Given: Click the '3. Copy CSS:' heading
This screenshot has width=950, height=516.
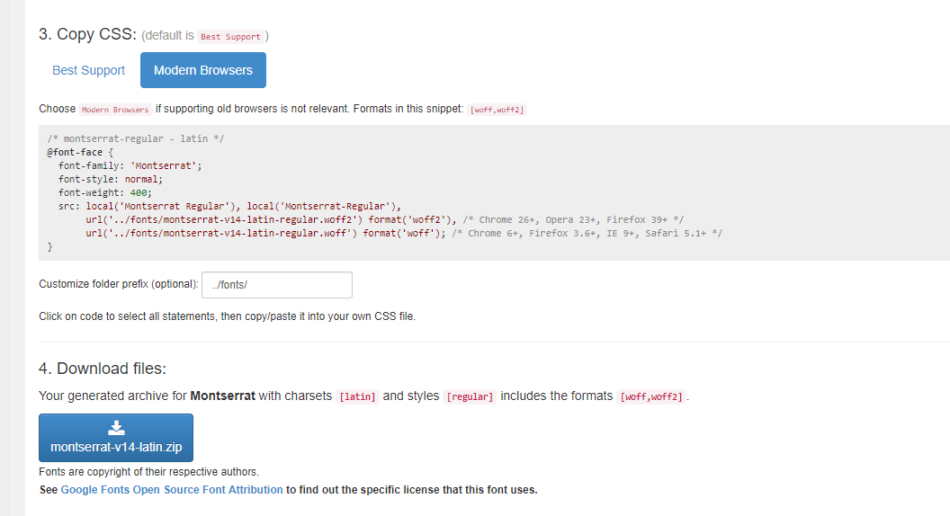Looking at the screenshot, I should [88, 34].
